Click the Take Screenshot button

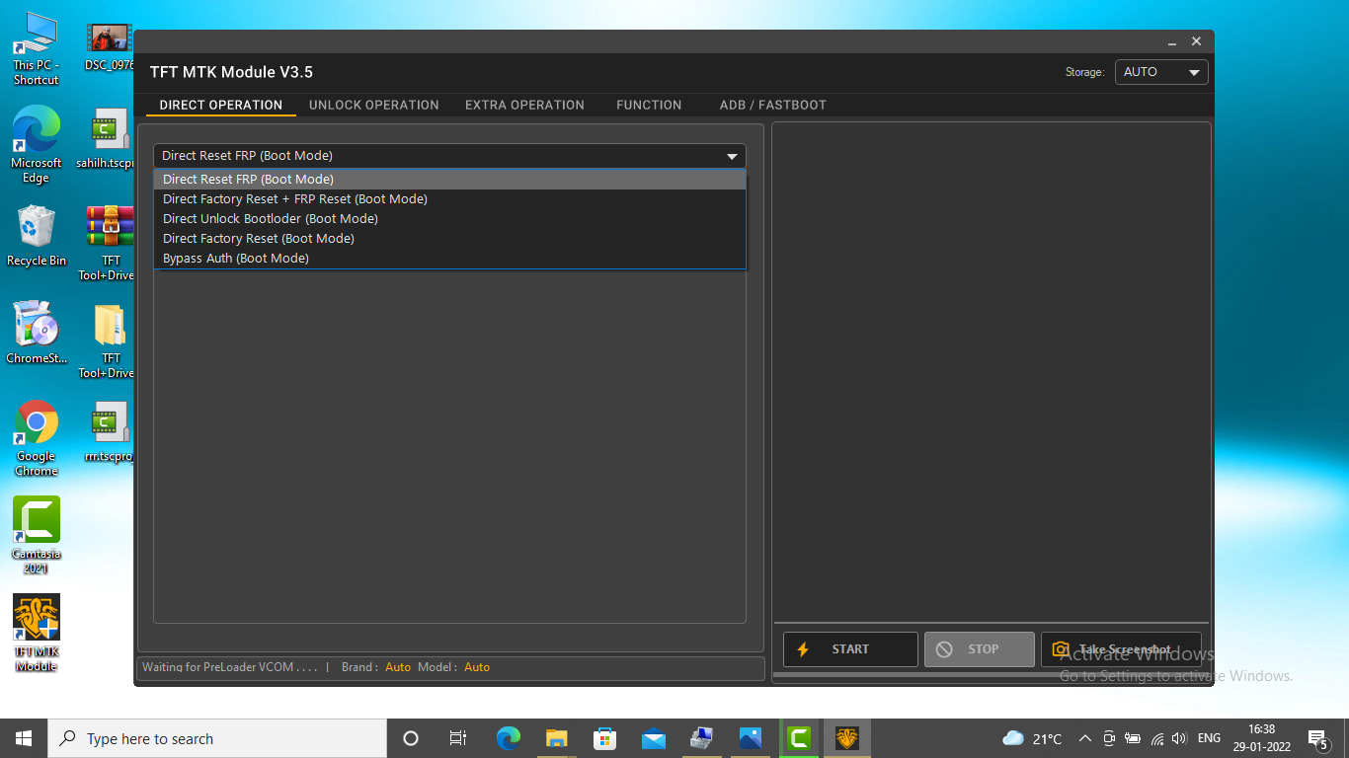1121,649
